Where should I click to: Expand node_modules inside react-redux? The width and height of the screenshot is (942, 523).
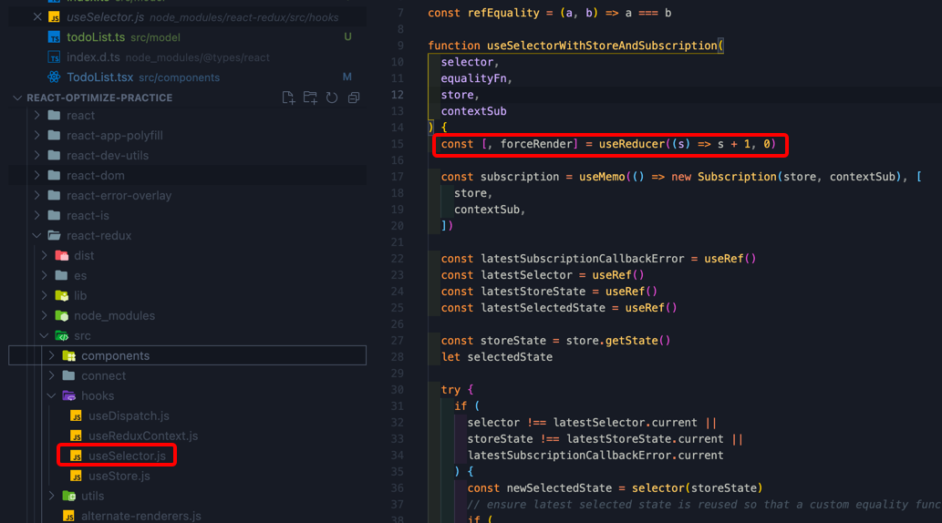45,315
